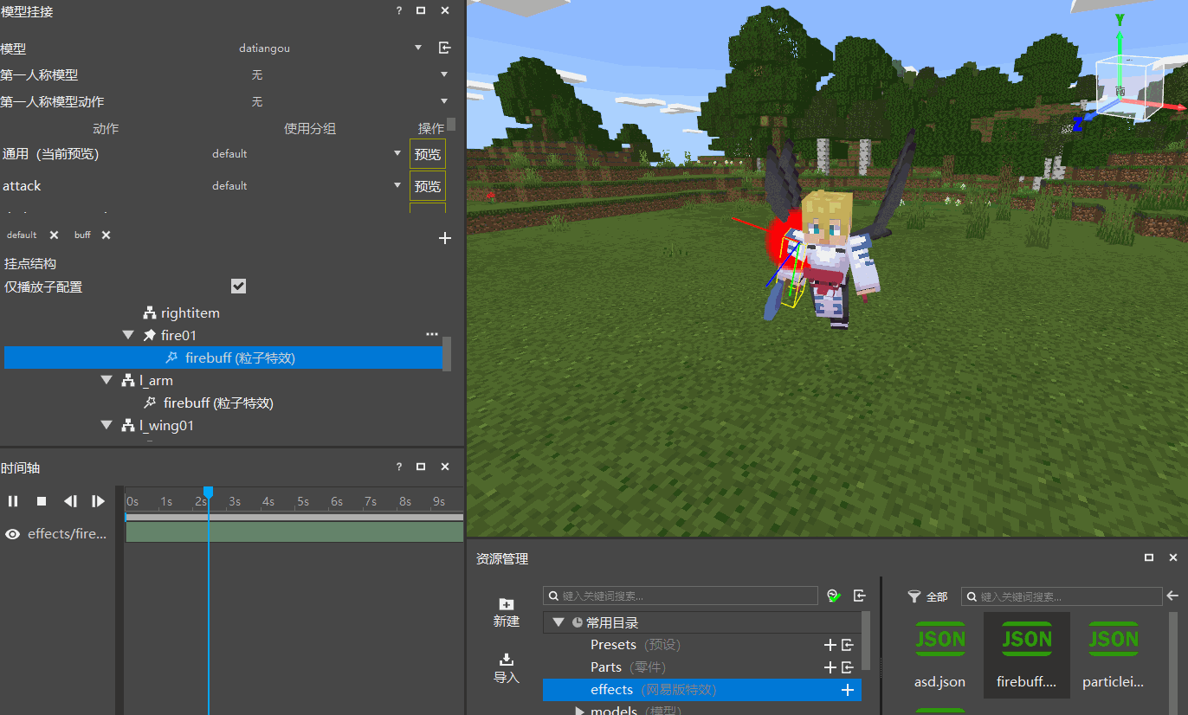Image resolution: width=1188 pixels, height=715 pixels.
Task: Open help for 时间轴 panel
Action: click(398, 467)
